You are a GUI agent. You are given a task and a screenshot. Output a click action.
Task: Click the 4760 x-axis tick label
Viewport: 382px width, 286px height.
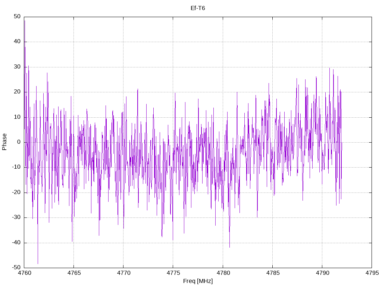(24, 273)
